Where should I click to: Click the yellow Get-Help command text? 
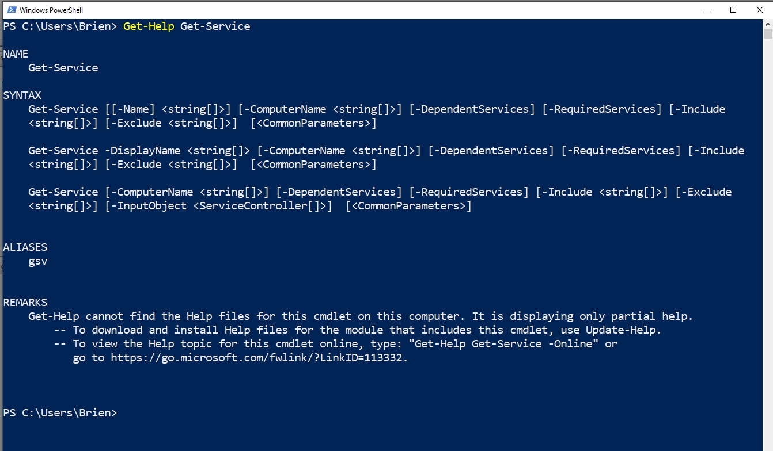tap(149, 26)
